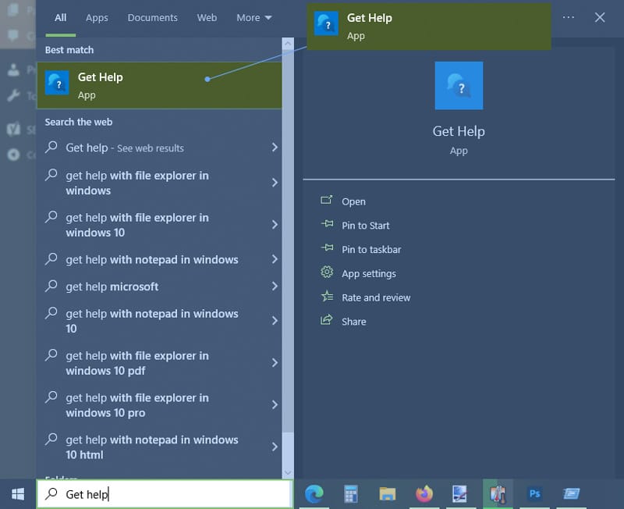624x509 pixels.
Task: Expand 'get help microsoft' chevron
Action: tap(275, 286)
